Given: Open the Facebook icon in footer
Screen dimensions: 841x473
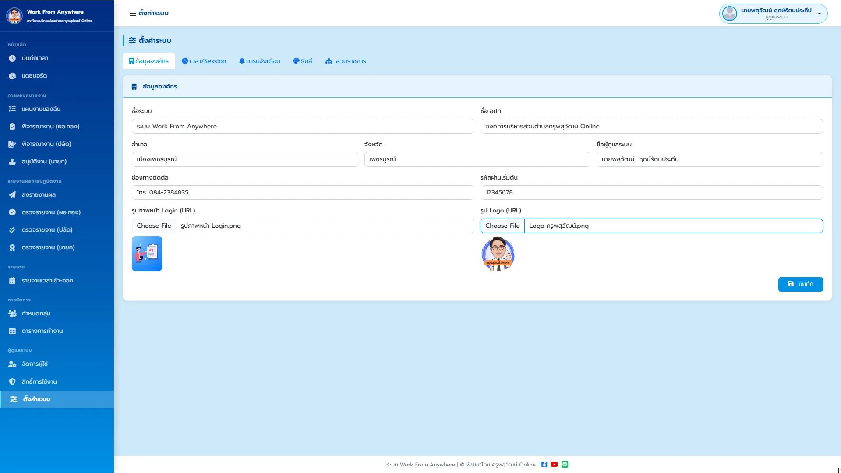Looking at the screenshot, I should 544,465.
